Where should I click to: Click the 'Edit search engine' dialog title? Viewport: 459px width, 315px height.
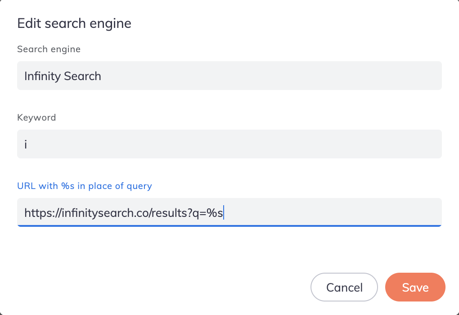(74, 23)
